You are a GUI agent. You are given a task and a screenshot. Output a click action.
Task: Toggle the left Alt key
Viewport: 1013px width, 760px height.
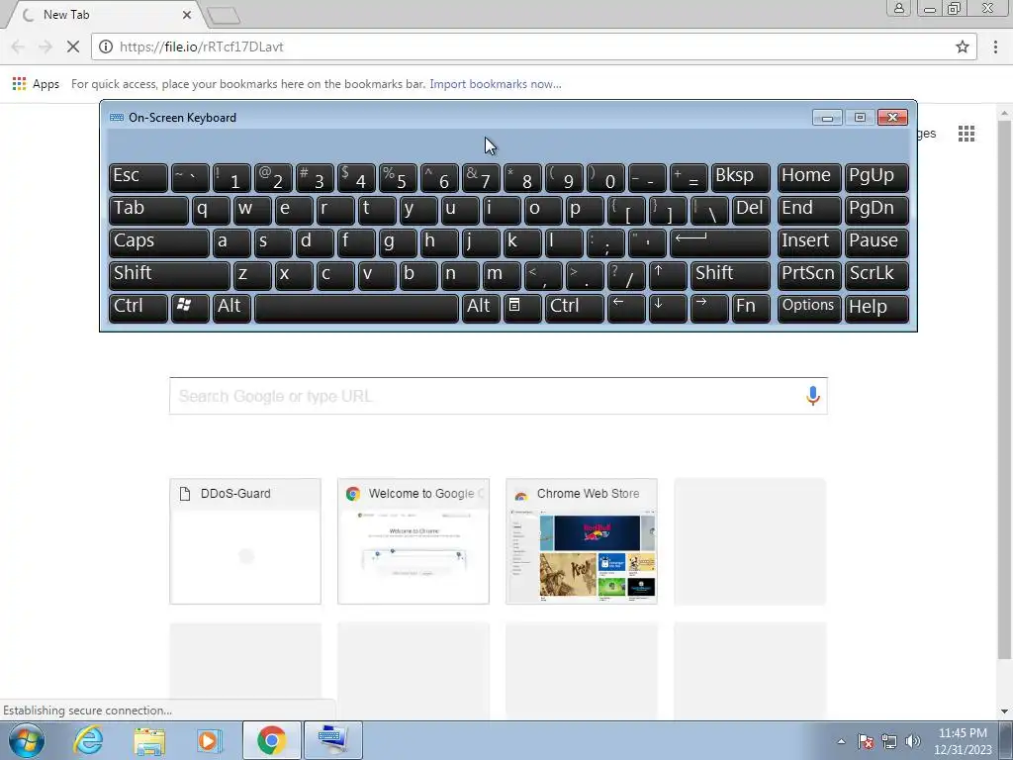tap(231, 307)
